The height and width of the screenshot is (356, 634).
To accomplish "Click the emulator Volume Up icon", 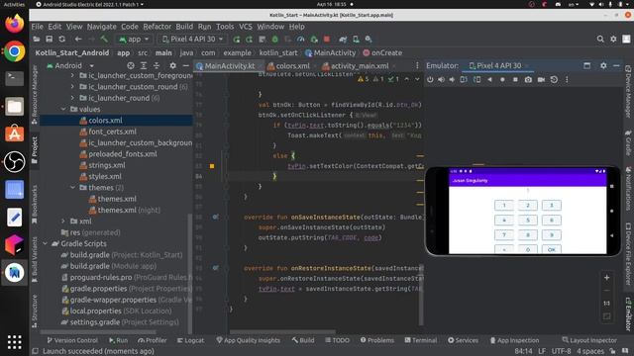I will pyautogui.click(x=441, y=79).
